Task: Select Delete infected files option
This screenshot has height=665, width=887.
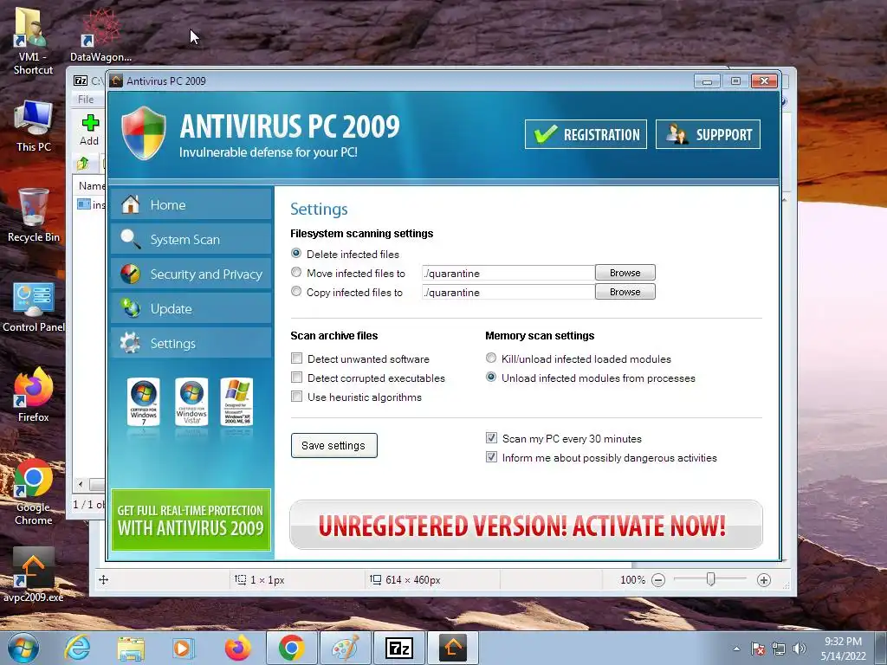Action: tap(296, 254)
